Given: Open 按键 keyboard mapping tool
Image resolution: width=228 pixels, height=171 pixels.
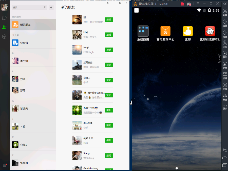Looking at the screenshot, I should (x=225, y=76).
